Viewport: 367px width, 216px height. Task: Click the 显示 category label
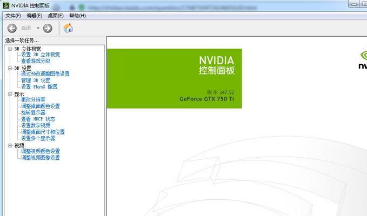(x=19, y=94)
